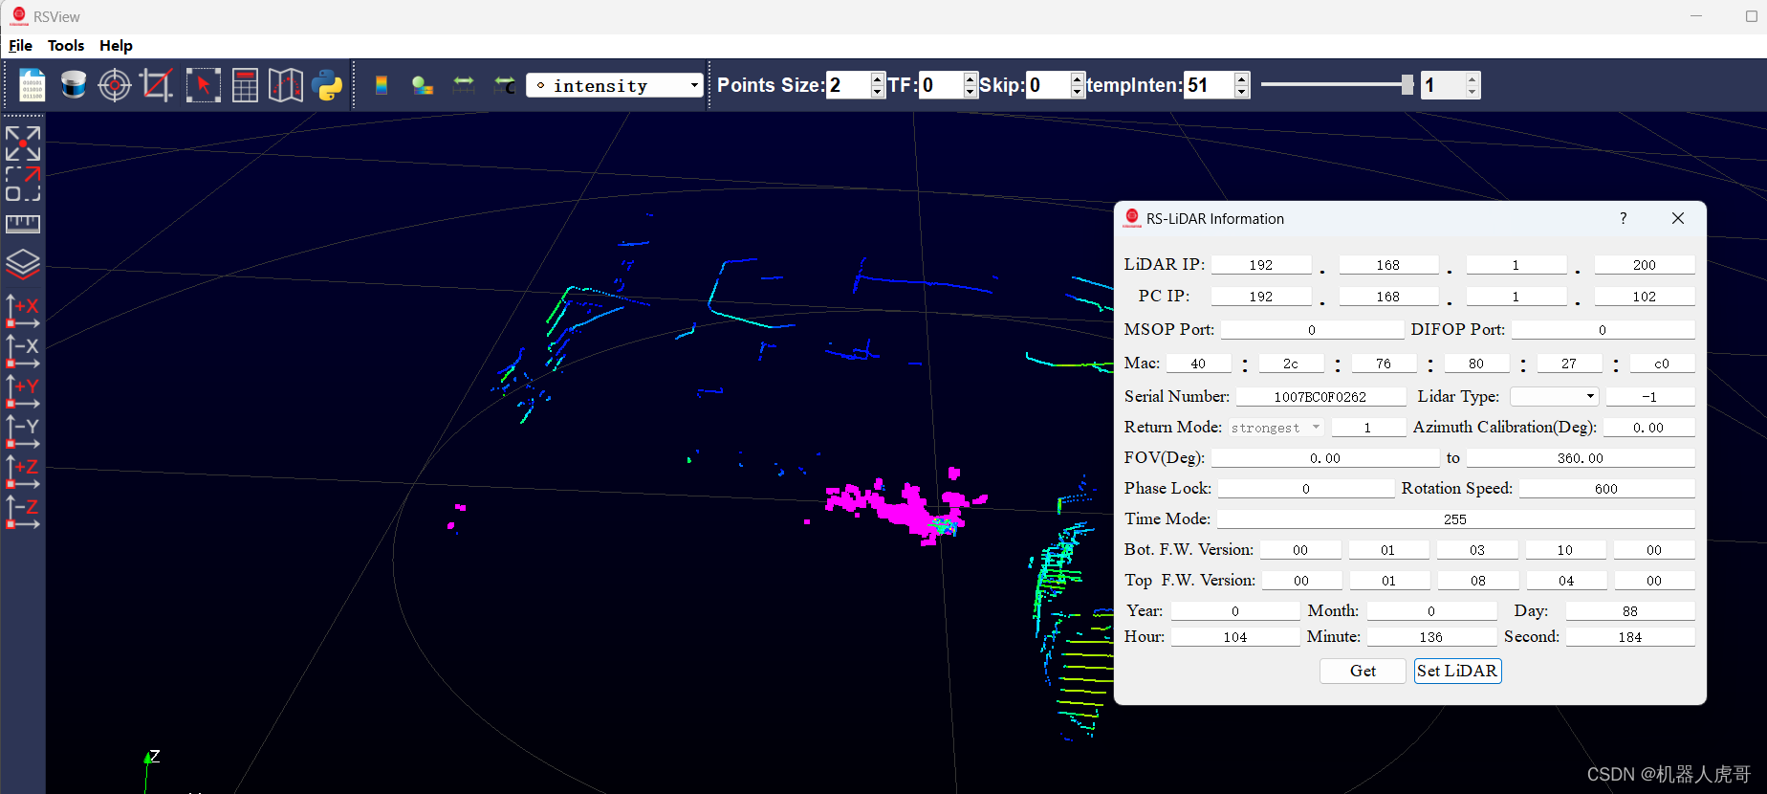Image resolution: width=1767 pixels, height=794 pixels.
Task: Click the toolbar slider handle
Action: click(1407, 85)
